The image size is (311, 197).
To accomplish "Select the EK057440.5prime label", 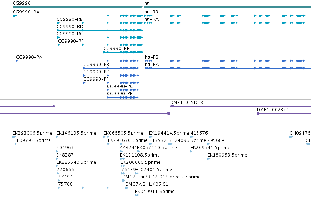I will pos(157,148).
